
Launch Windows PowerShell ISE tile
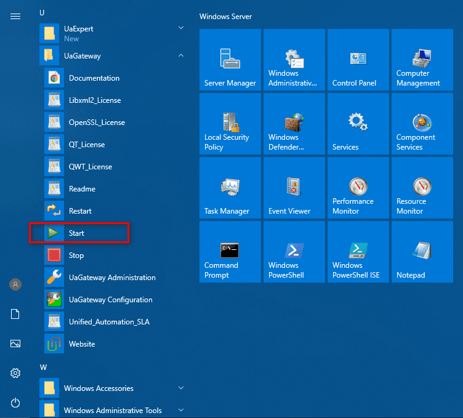click(358, 252)
